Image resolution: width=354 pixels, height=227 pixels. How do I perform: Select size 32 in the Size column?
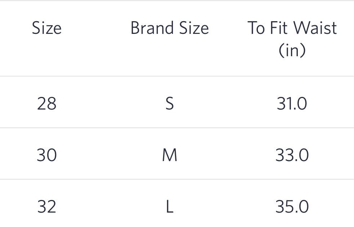click(x=47, y=207)
